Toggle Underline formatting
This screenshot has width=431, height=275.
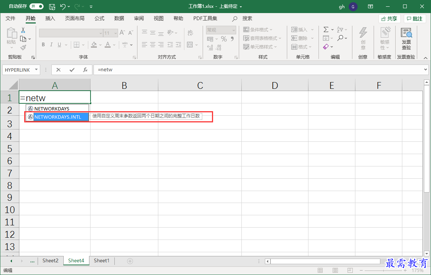click(59, 45)
